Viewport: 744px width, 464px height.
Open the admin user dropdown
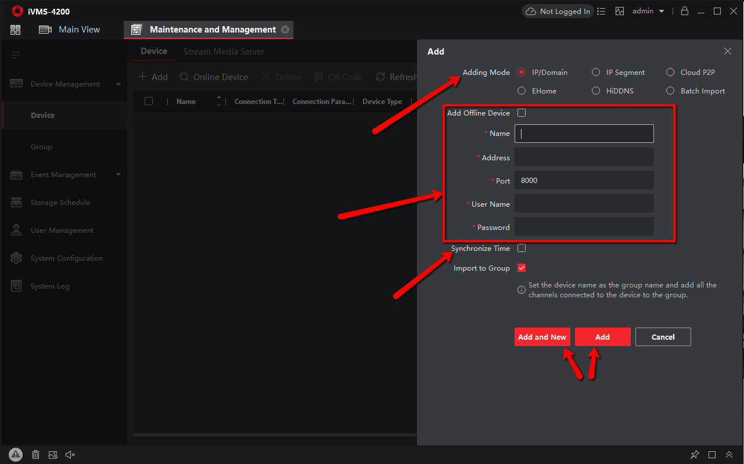(648, 11)
